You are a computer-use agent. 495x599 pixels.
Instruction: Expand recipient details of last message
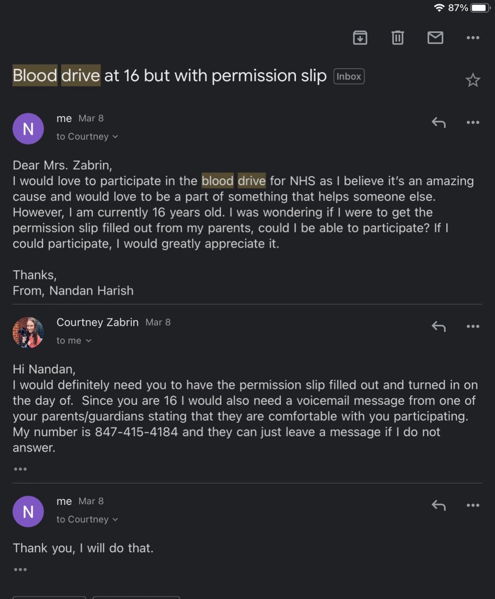pyautogui.click(x=87, y=519)
